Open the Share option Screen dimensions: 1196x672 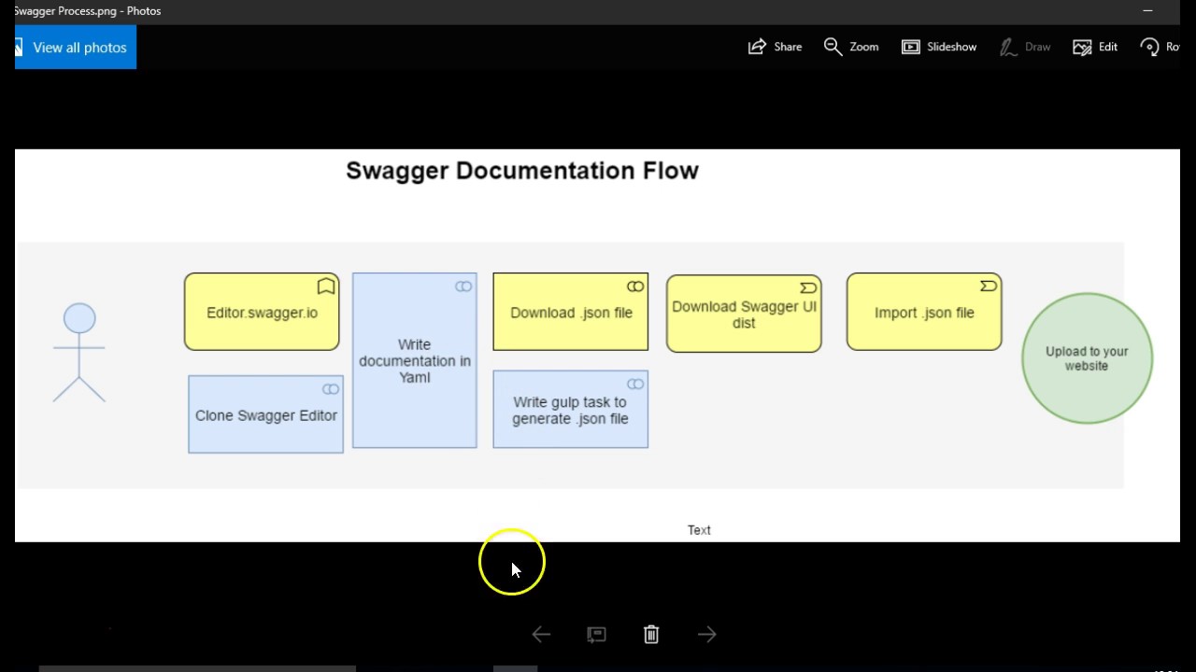coord(775,47)
